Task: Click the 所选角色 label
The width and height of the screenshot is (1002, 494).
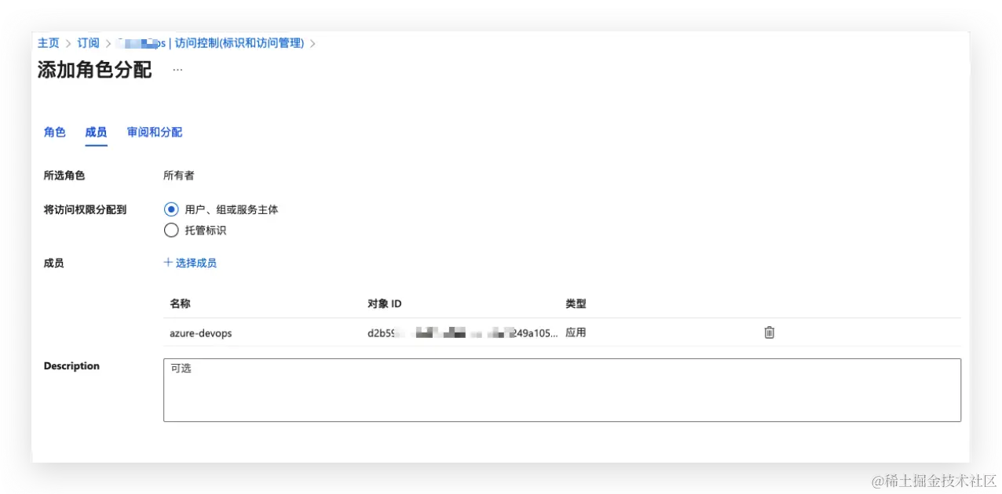Action: (x=64, y=176)
